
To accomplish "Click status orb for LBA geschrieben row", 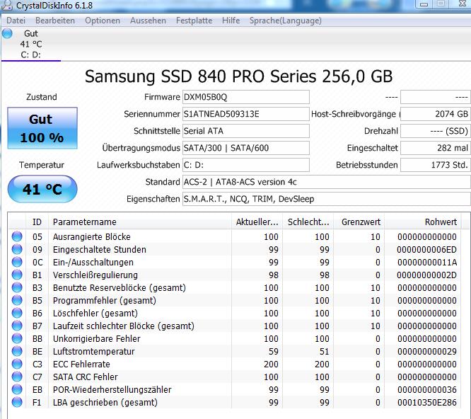I will (17, 402).
